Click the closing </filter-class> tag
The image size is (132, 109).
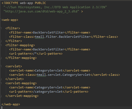(104, 37)
